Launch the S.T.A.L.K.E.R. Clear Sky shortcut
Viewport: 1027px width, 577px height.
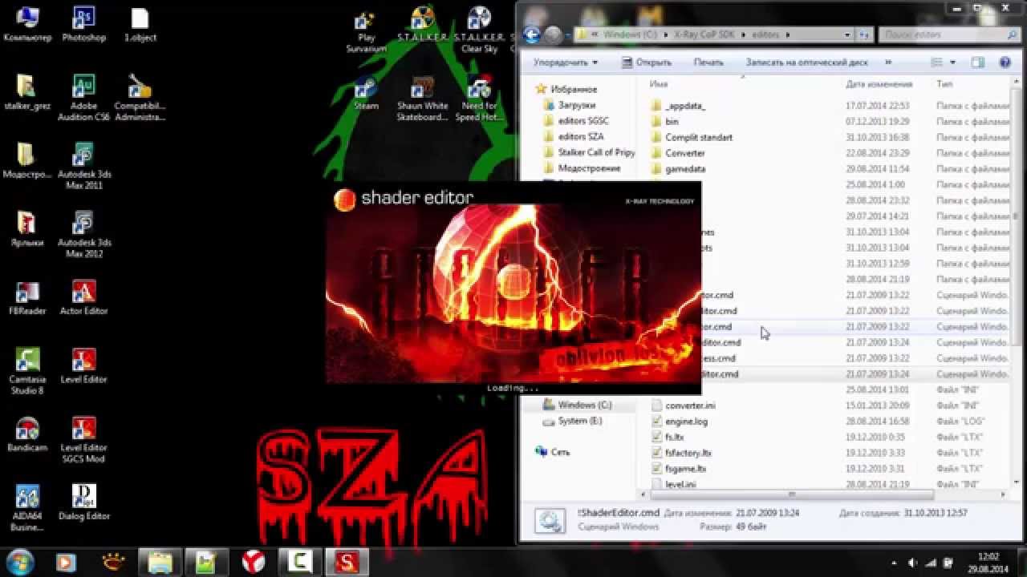(x=479, y=30)
